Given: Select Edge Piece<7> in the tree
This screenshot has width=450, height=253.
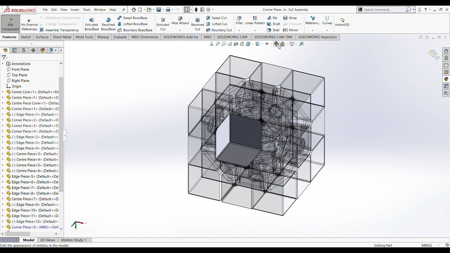Looking at the screenshot, I should [32, 188].
